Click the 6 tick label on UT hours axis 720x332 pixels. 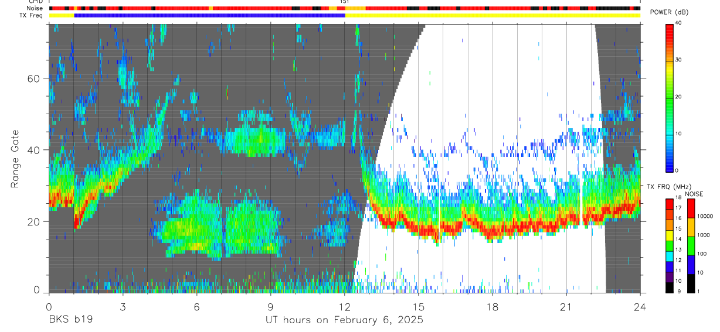[x=196, y=306]
